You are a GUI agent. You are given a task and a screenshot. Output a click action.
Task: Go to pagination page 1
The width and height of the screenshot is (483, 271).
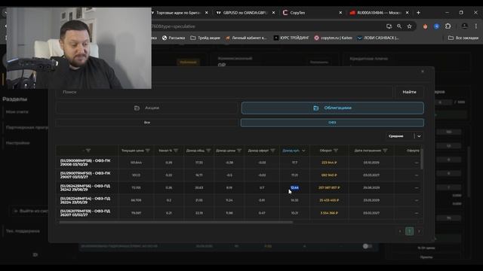click(x=409, y=231)
